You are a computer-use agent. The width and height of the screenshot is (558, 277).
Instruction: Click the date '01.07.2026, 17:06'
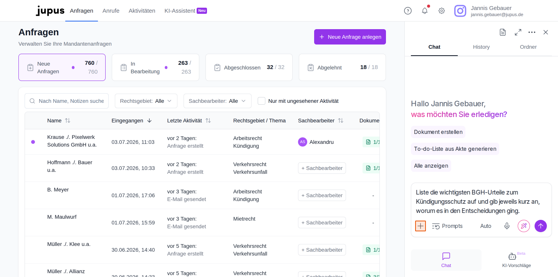133,195
